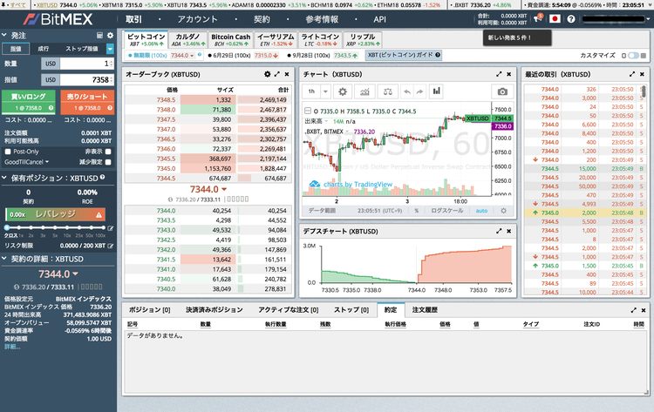Toggle the % scale option in chart
The width and height of the screenshot is (654, 412).
tap(416, 211)
